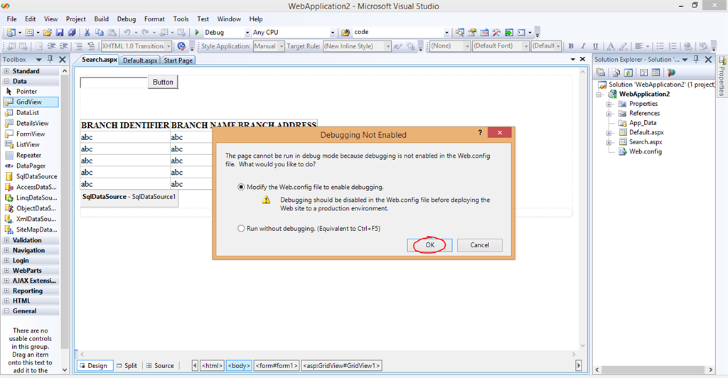The height and width of the screenshot is (378, 728).
Task: Expand the Navigation toolbox group
Action: pyautogui.click(x=6, y=250)
